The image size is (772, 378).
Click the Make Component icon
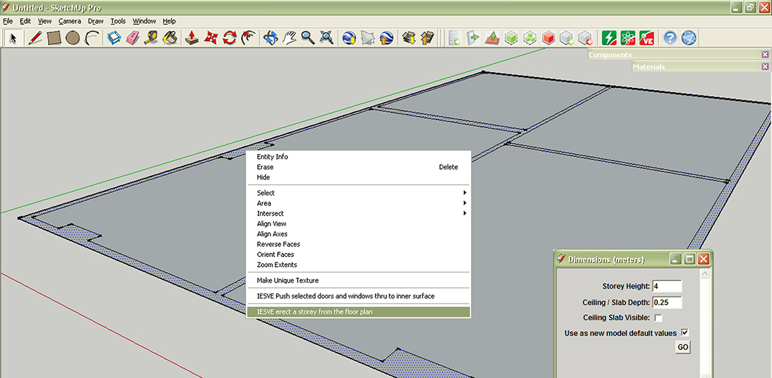(114, 38)
